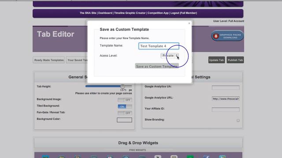Click the FREE WIDGETS label
Screen dimensions: 282x158
coord(137,150)
